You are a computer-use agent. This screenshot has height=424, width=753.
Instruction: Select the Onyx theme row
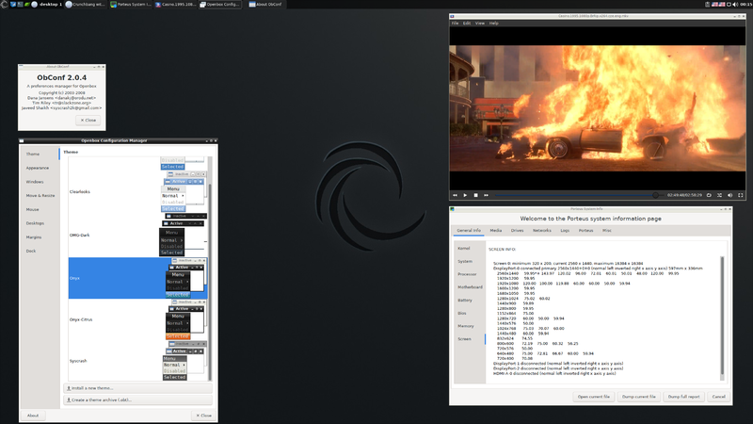click(137, 278)
